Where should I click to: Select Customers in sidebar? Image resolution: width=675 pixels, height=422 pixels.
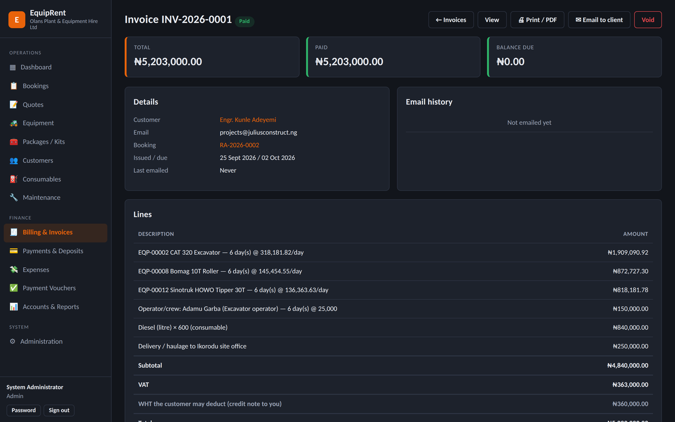pos(55,160)
